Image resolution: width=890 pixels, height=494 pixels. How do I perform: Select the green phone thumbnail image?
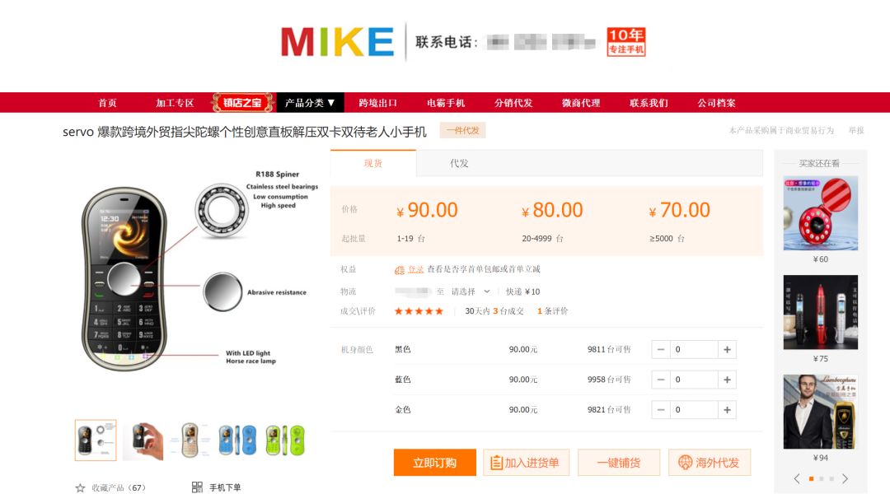[x=284, y=440]
